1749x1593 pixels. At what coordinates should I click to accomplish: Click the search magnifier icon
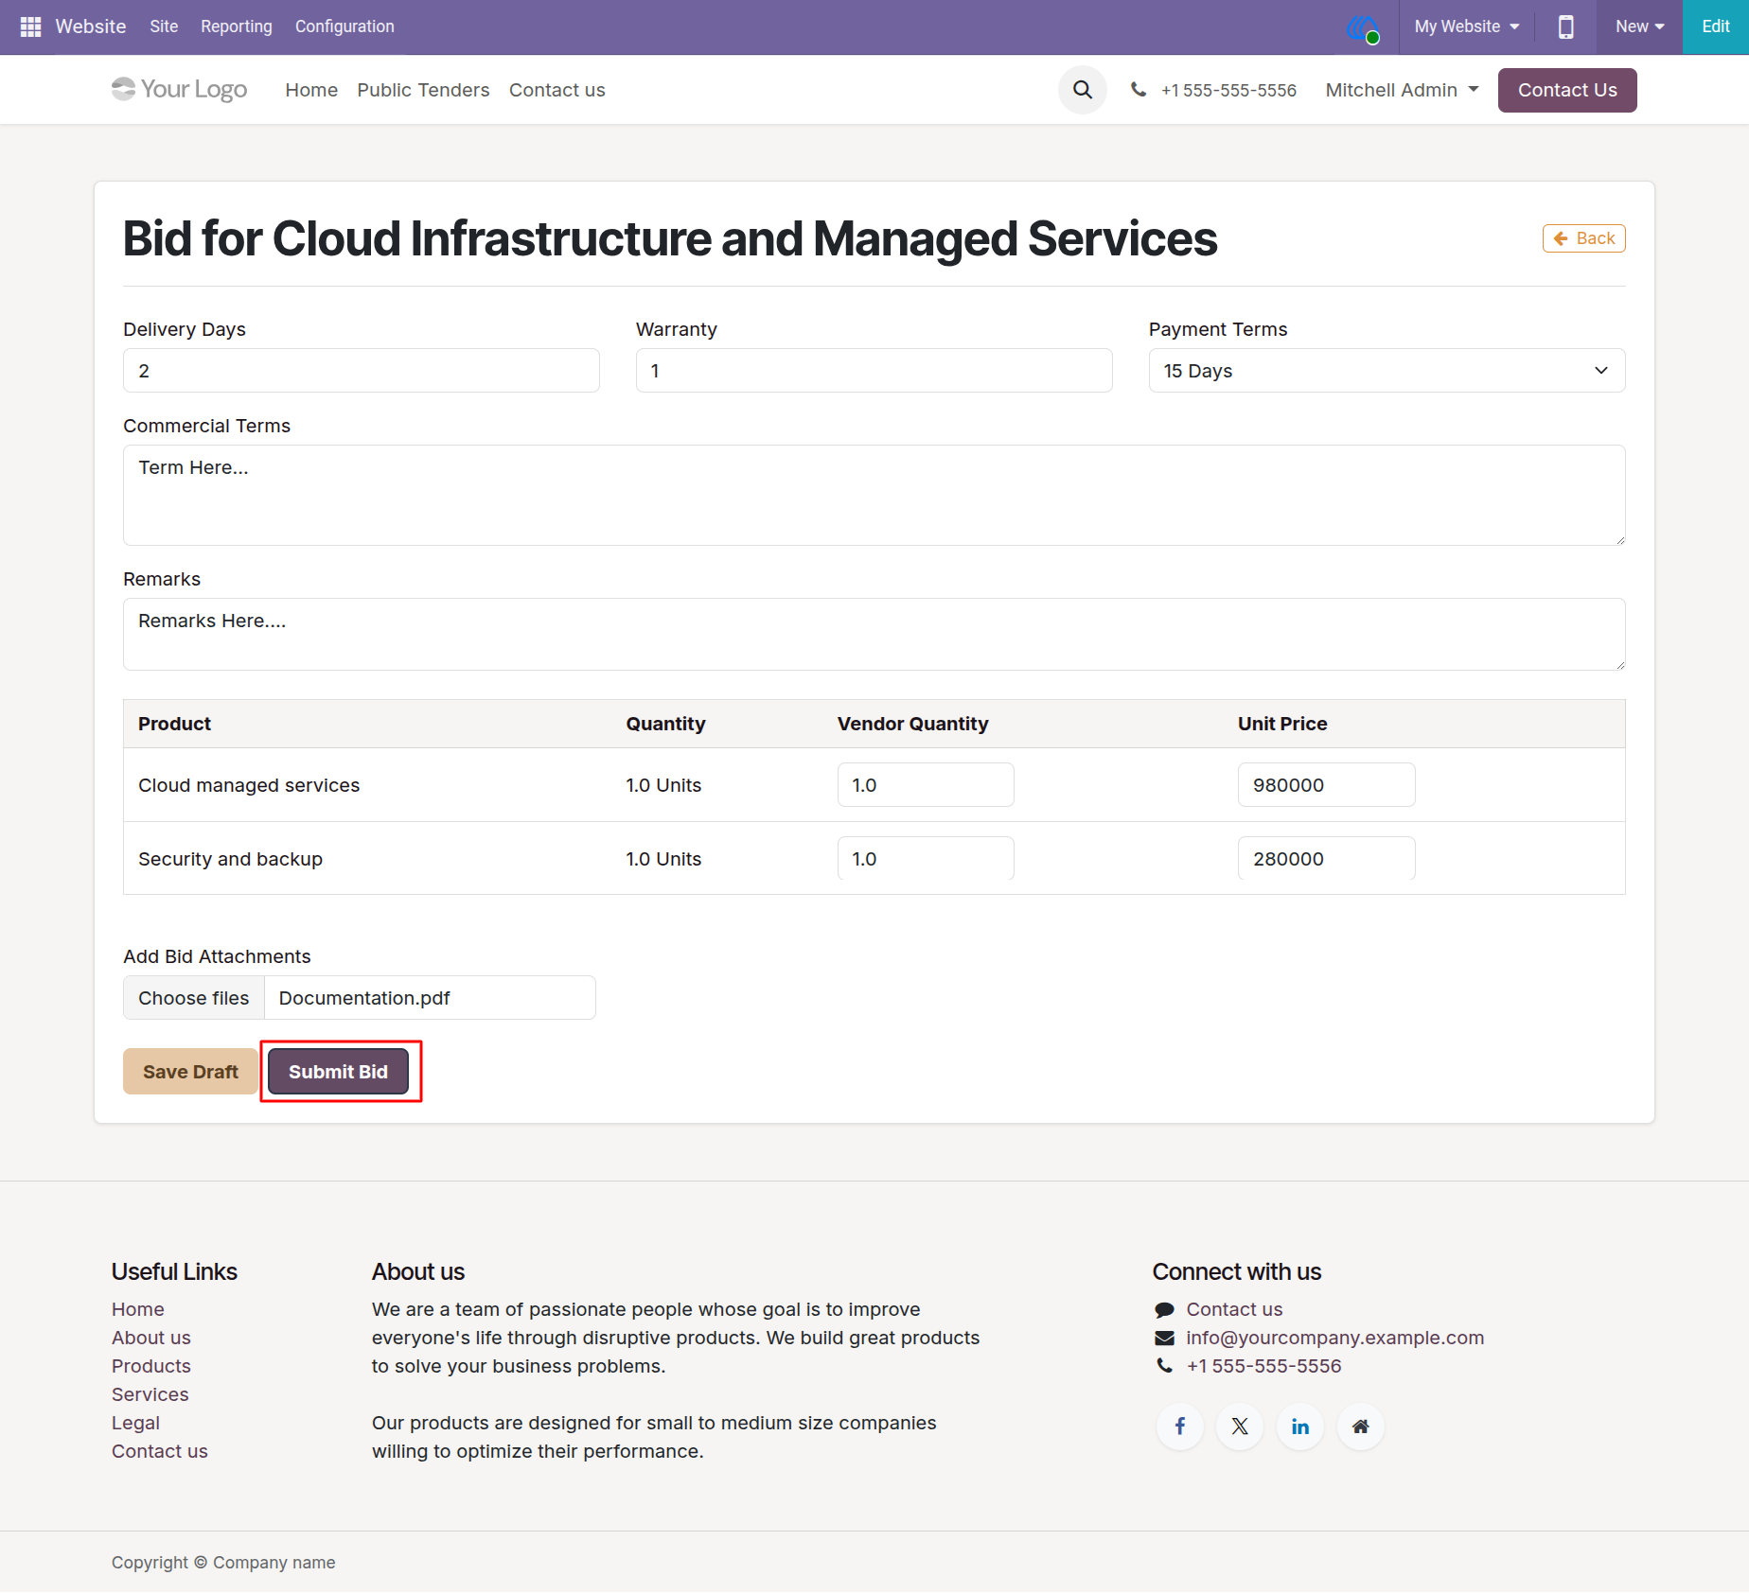click(x=1083, y=90)
